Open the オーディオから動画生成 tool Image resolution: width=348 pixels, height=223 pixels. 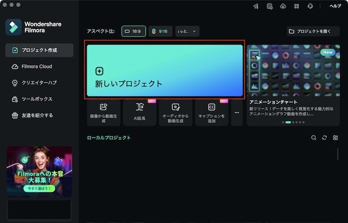pos(175,113)
